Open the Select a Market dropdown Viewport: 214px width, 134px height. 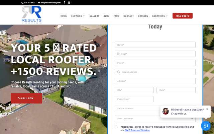click(155, 119)
